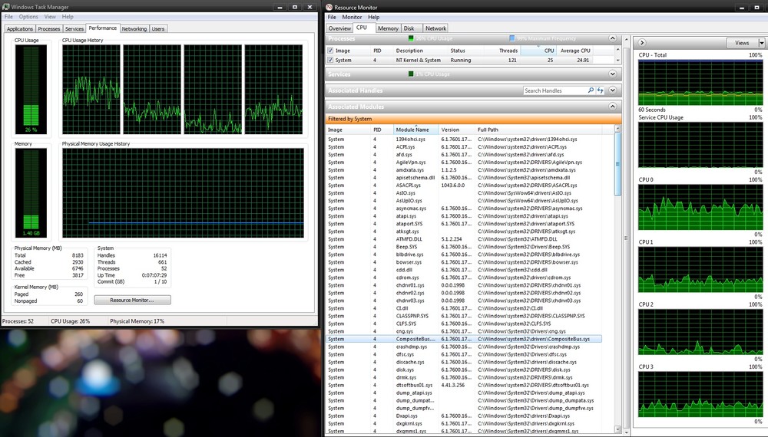Viewport: 768px width, 437px height.
Task: Collapse the Associated Modules section chevron
Action: pyautogui.click(x=612, y=107)
